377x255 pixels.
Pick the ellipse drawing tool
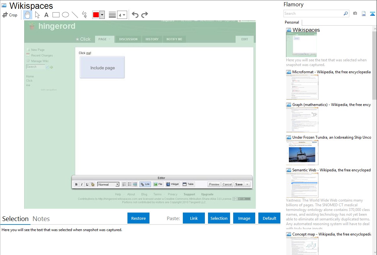coord(65,15)
